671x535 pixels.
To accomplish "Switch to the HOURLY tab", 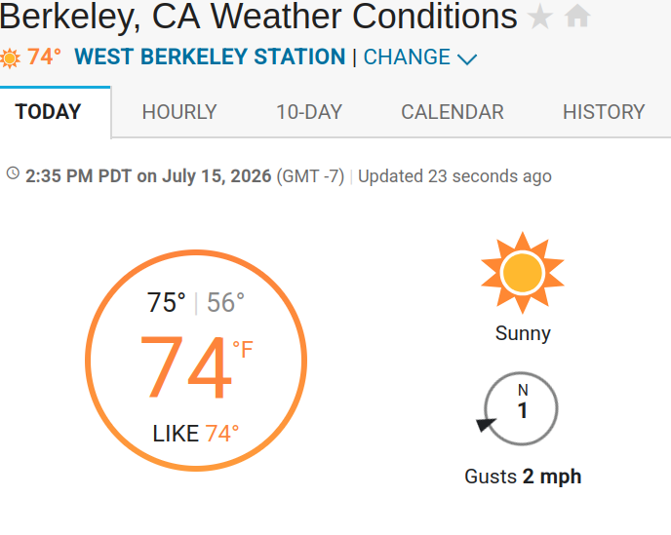I will (x=179, y=112).
